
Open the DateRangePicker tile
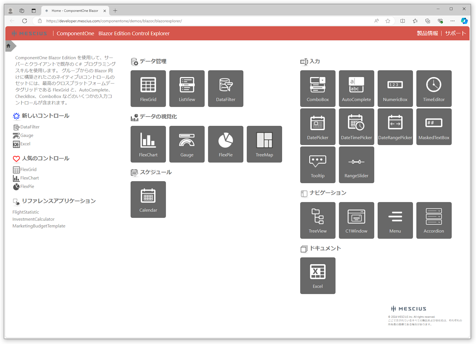(x=395, y=127)
